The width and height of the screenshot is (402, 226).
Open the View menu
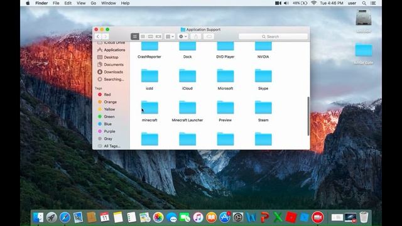(81, 3)
